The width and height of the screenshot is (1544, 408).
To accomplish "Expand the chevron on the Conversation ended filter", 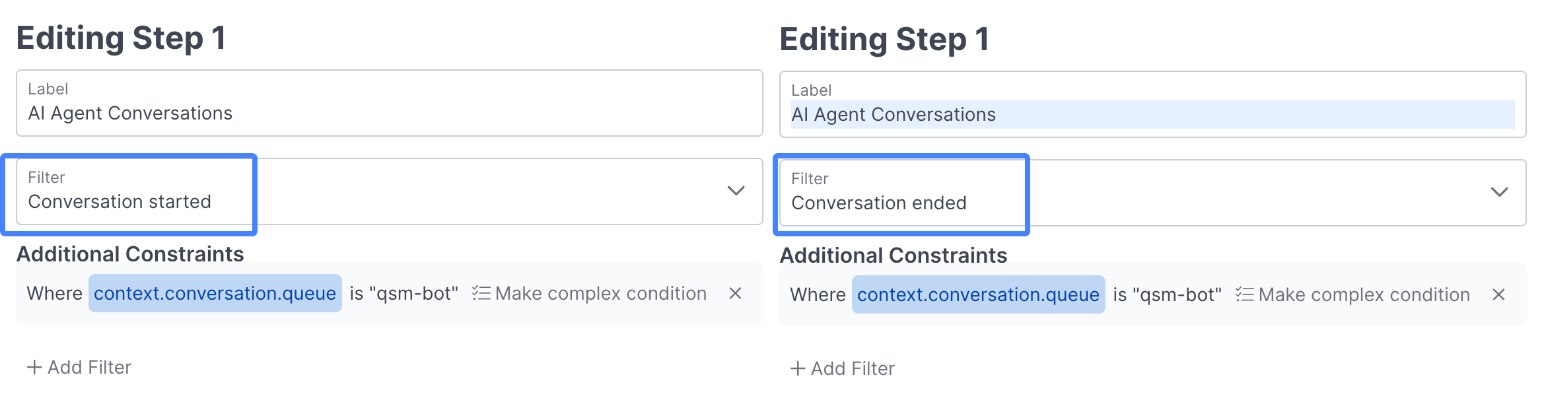I will pos(1499,192).
